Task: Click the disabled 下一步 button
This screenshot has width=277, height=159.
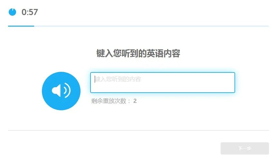Action: (x=245, y=148)
